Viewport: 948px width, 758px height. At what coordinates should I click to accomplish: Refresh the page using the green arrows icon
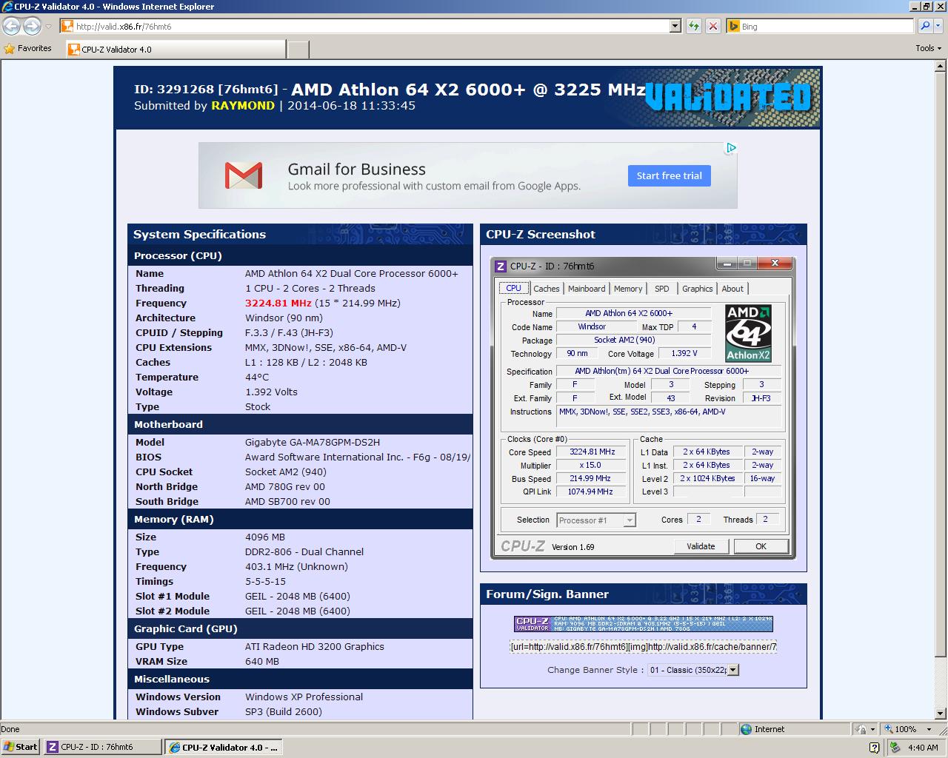(x=693, y=26)
